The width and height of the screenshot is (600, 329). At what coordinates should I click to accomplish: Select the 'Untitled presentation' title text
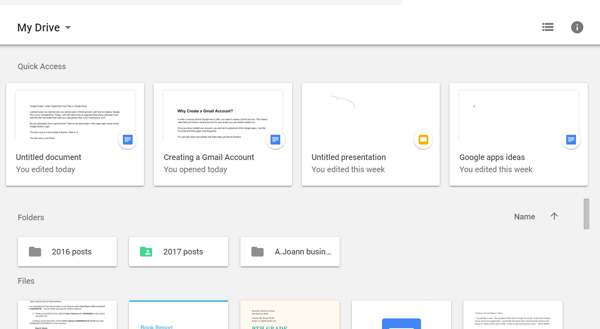coord(349,157)
